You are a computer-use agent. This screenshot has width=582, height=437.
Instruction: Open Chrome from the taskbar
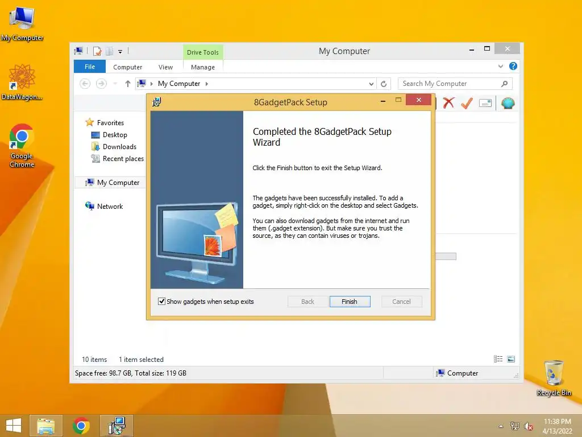click(x=81, y=426)
